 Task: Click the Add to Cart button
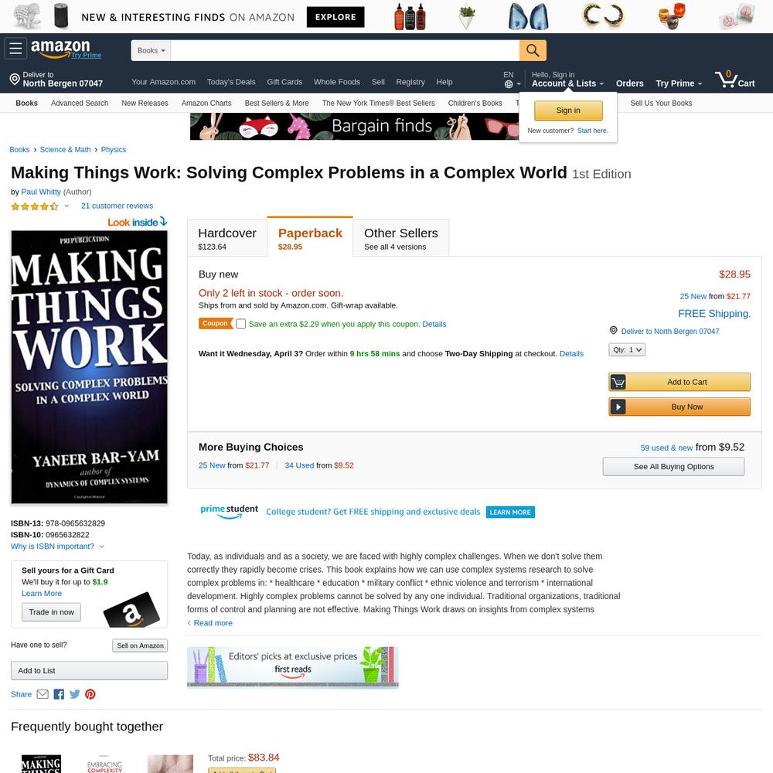(679, 382)
